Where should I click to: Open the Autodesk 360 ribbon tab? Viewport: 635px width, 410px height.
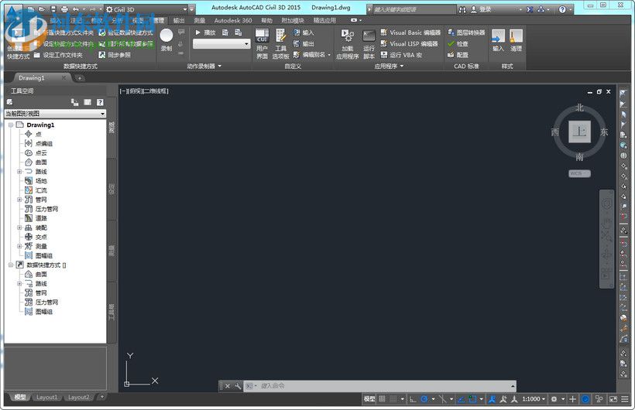tap(233, 20)
